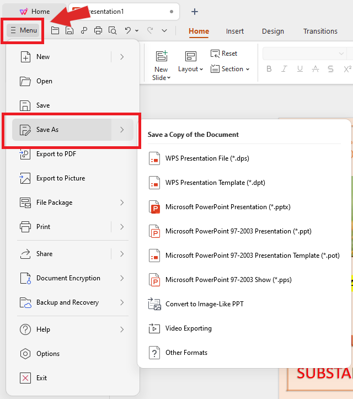Toggle Strikethrough formatting

tap(330, 69)
